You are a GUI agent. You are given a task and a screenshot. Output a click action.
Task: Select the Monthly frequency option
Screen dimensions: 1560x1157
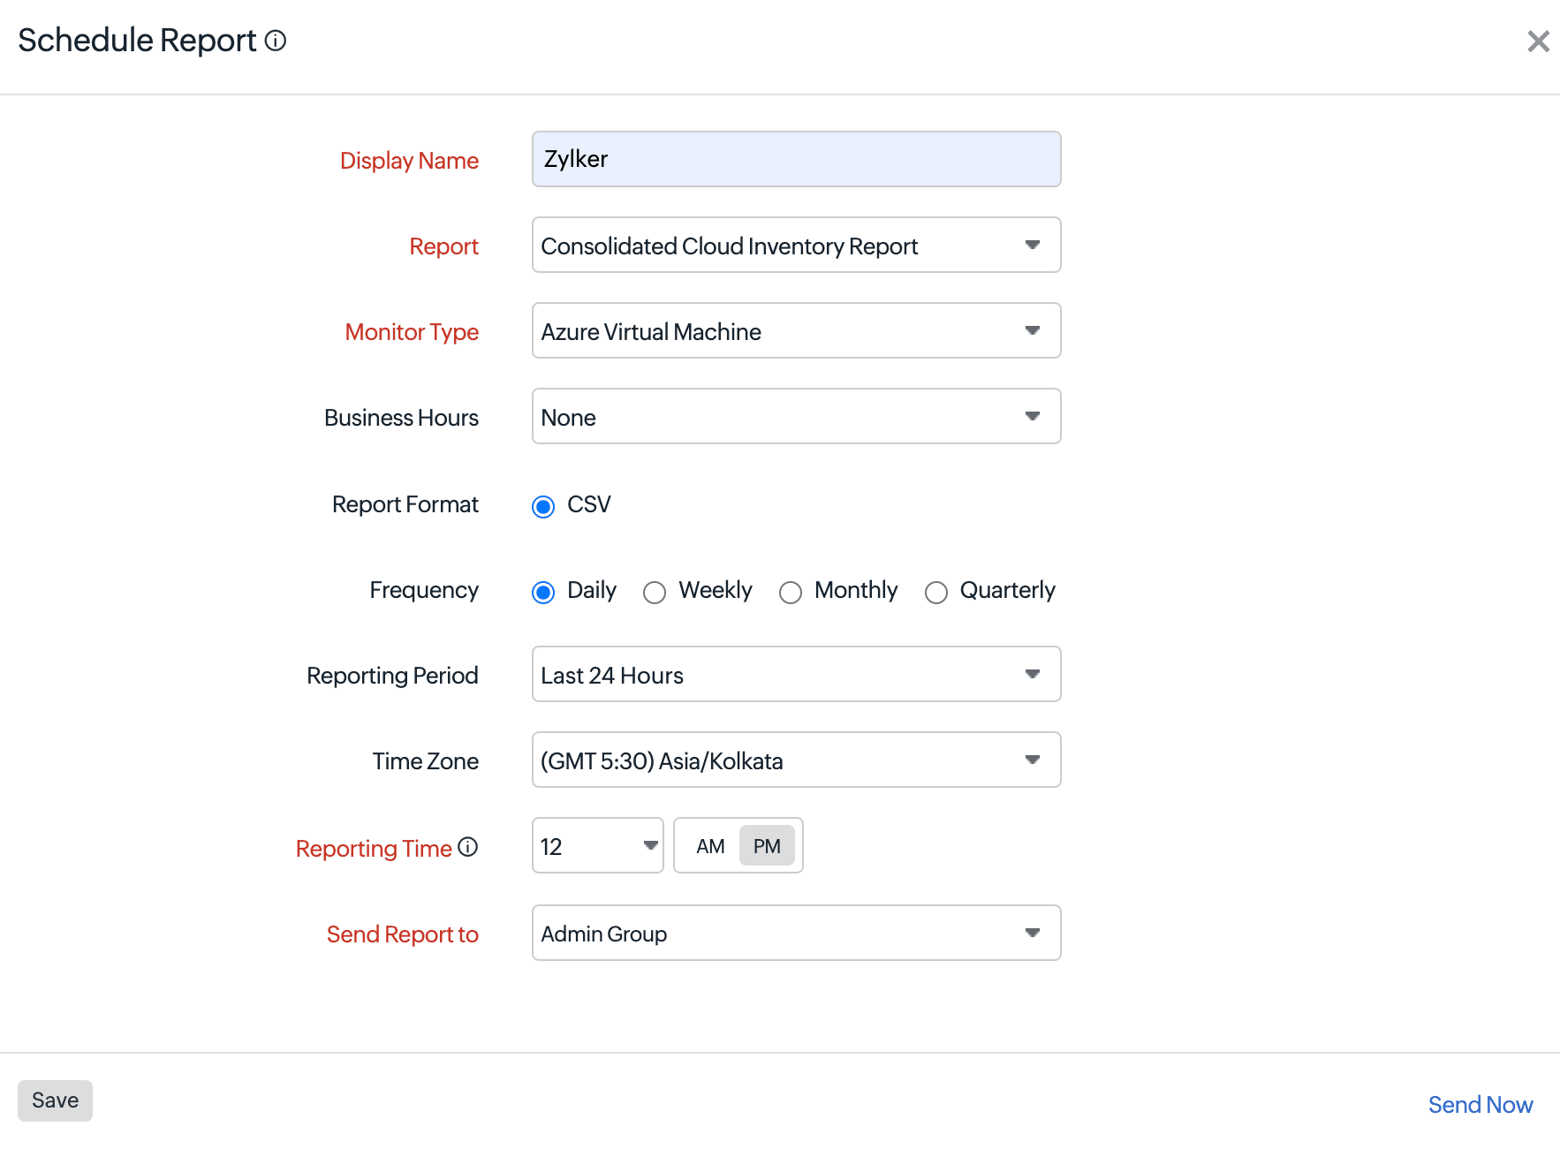[791, 592]
